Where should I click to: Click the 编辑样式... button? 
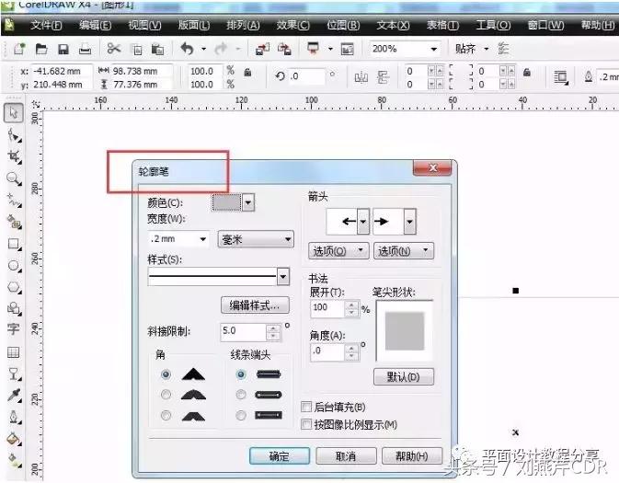255,305
